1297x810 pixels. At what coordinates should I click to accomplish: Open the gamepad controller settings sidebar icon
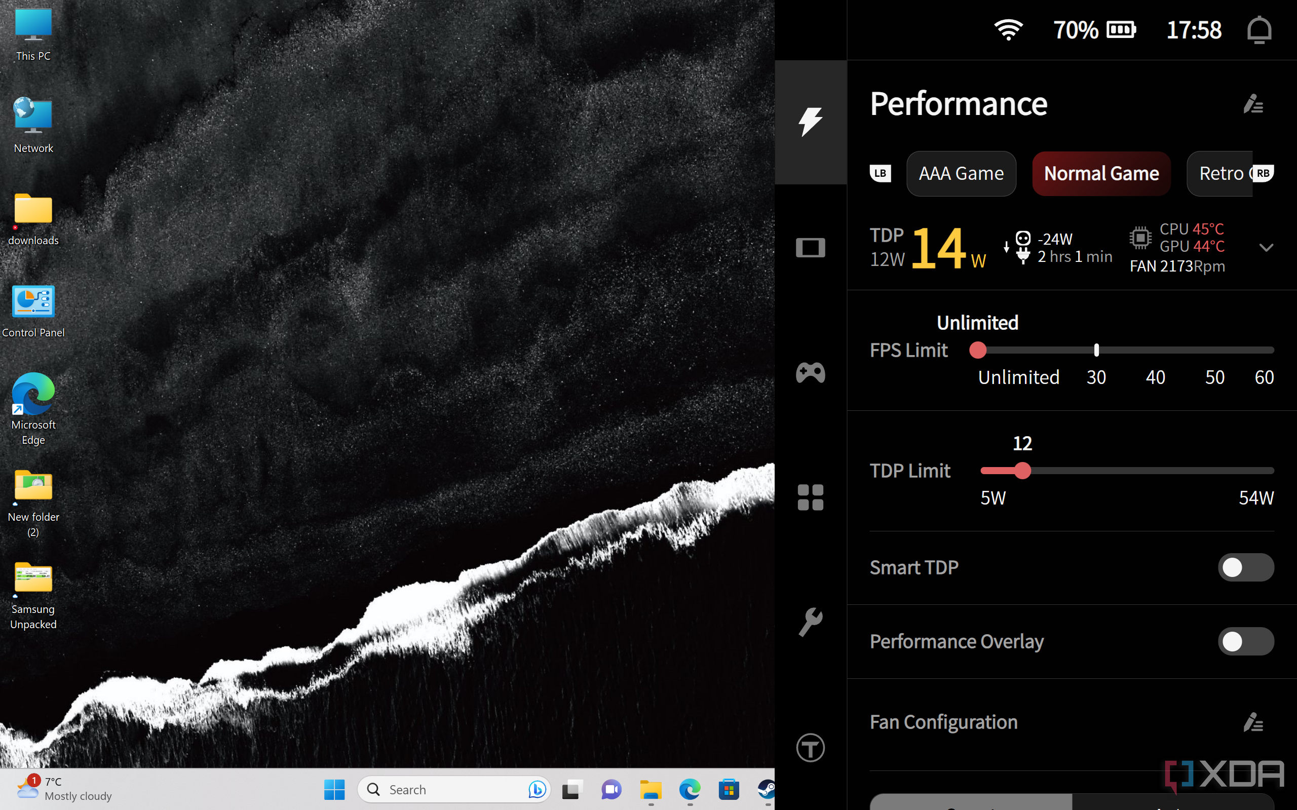coord(810,372)
